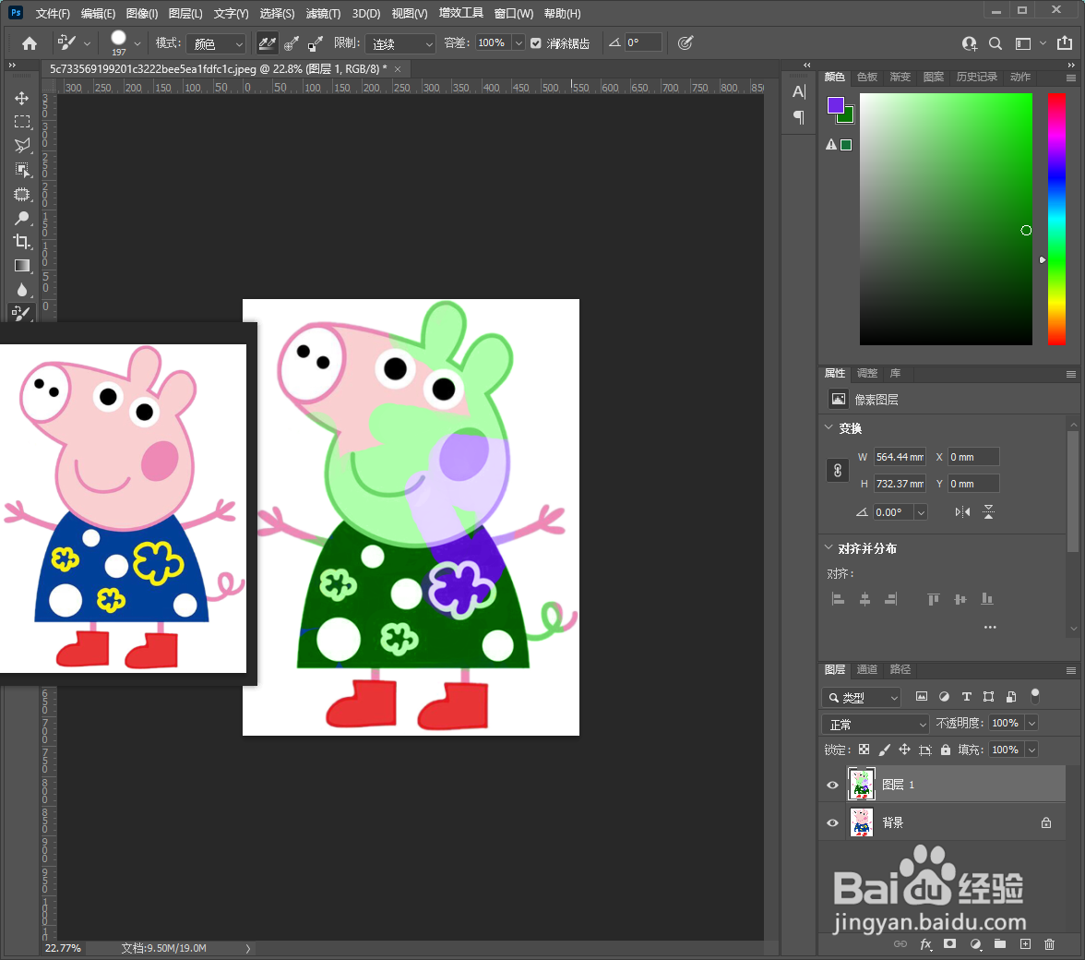
Task: Click the foreground purple color swatch
Action: pyautogui.click(x=836, y=105)
